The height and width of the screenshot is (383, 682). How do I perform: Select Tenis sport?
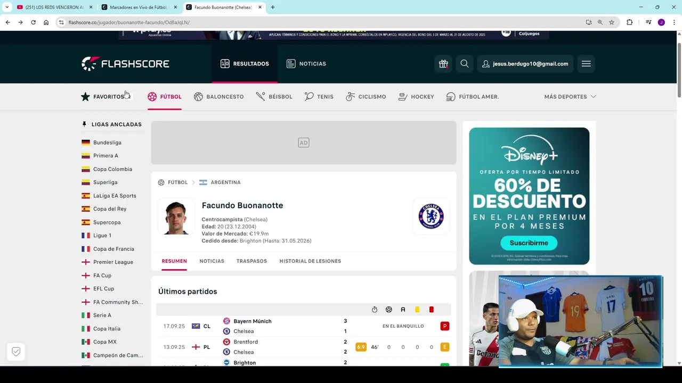point(319,97)
